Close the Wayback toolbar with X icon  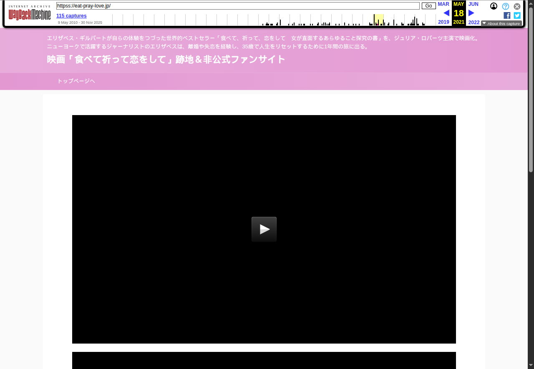coord(517,6)
